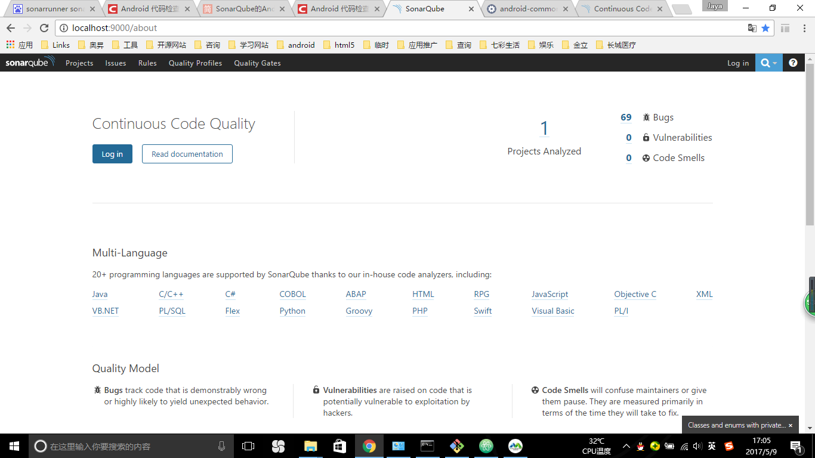This screenshot has width=815, height=458.
Task: Click the Windows taskbar search box
Action: (131, 446)
